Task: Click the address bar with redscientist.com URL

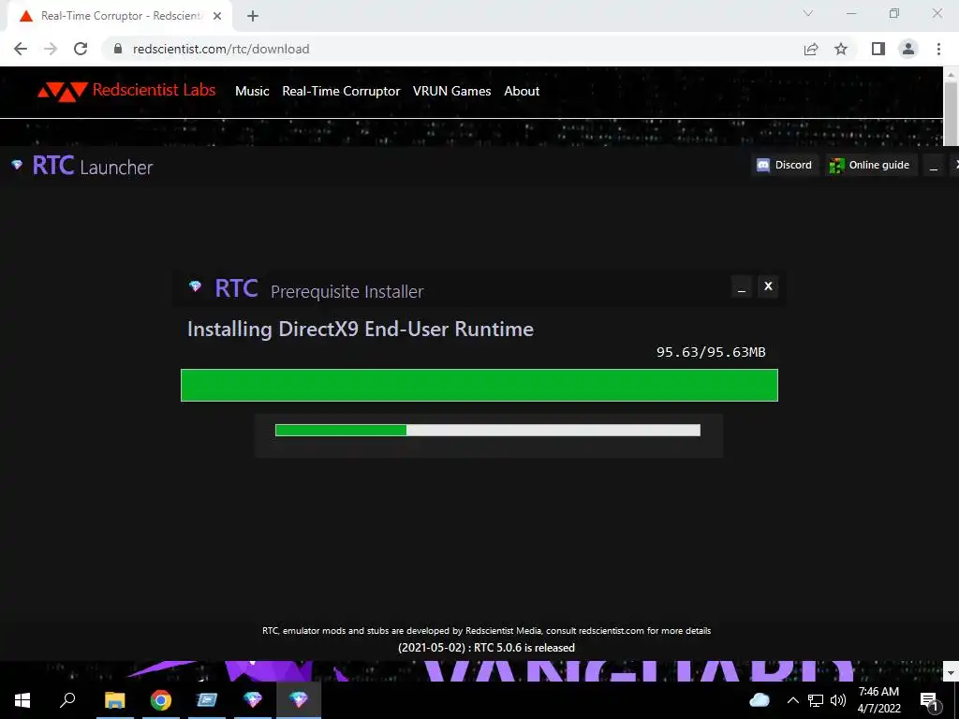Action: [452, 49]
